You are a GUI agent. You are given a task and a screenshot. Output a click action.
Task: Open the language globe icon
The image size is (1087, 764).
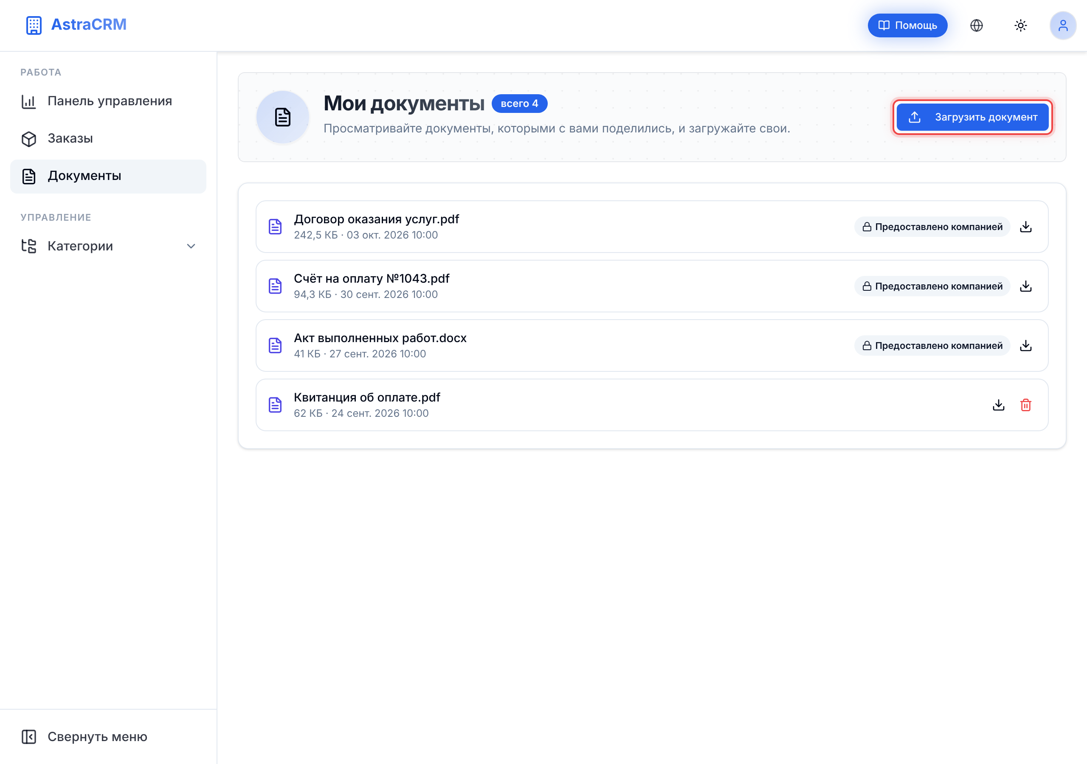pyautogui.click(x=976, y=25)
